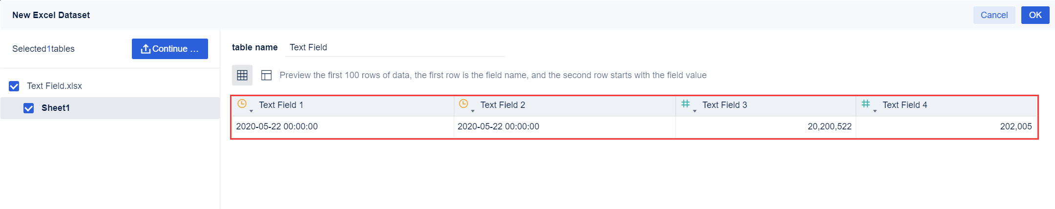1055x209 pixels.
Task: Open the small type dropdown arrow of Text Field 3
Action: tap(695, 111)
